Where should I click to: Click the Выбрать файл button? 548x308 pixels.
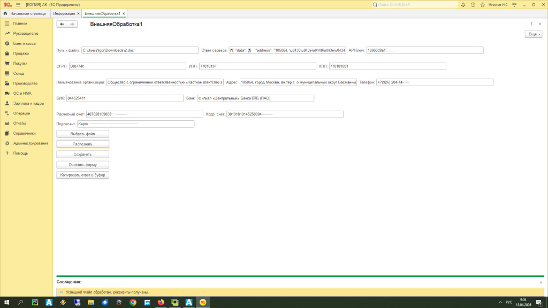[82, 134]
